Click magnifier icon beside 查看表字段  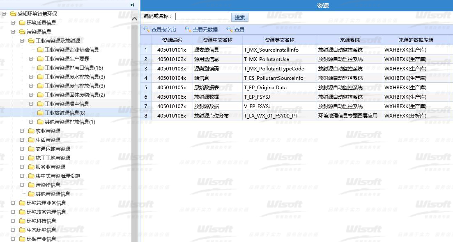pos(146,29)
